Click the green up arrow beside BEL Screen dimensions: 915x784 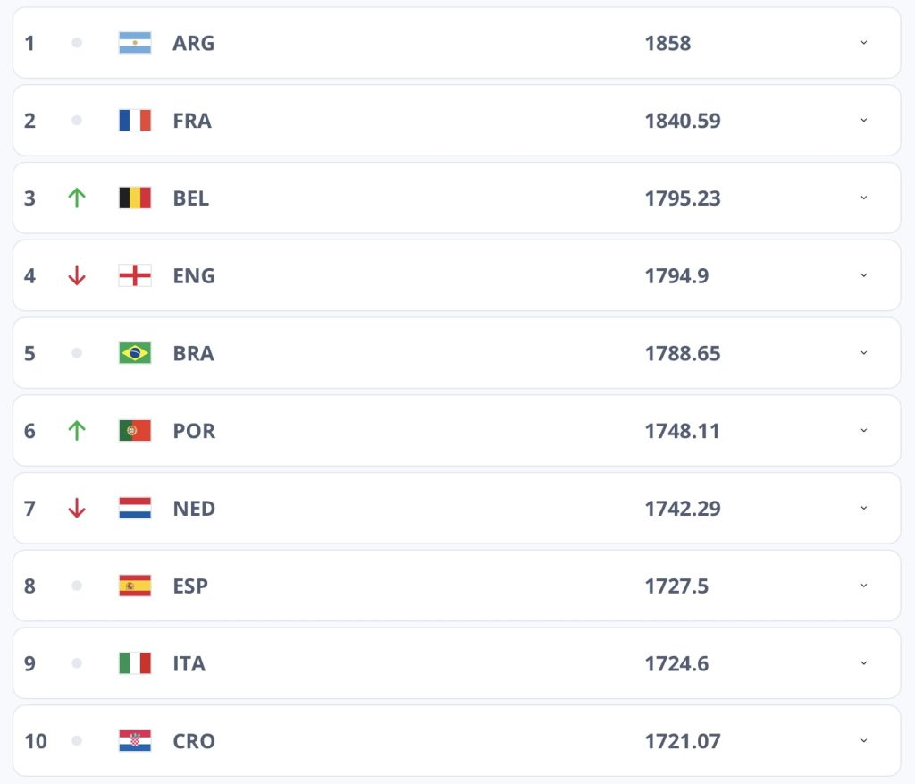click(x=77, y=198)
